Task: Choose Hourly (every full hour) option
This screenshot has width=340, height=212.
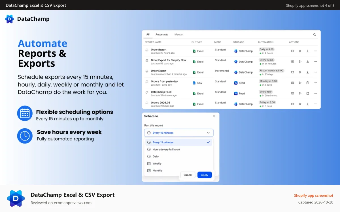Action: click(x=179, y=150)
